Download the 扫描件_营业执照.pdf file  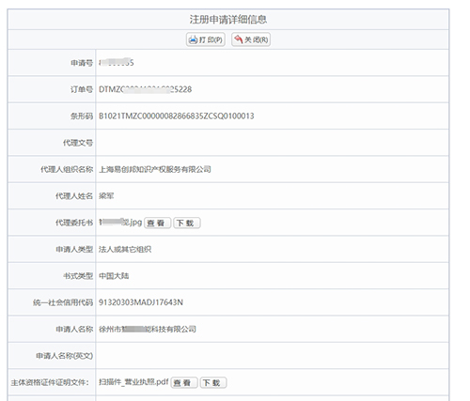tap(213, 382)
